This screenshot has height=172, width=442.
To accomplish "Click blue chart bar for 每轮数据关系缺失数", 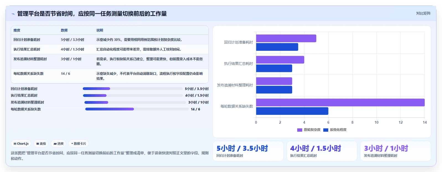I will pyautogui.click(x=292, y=111).
